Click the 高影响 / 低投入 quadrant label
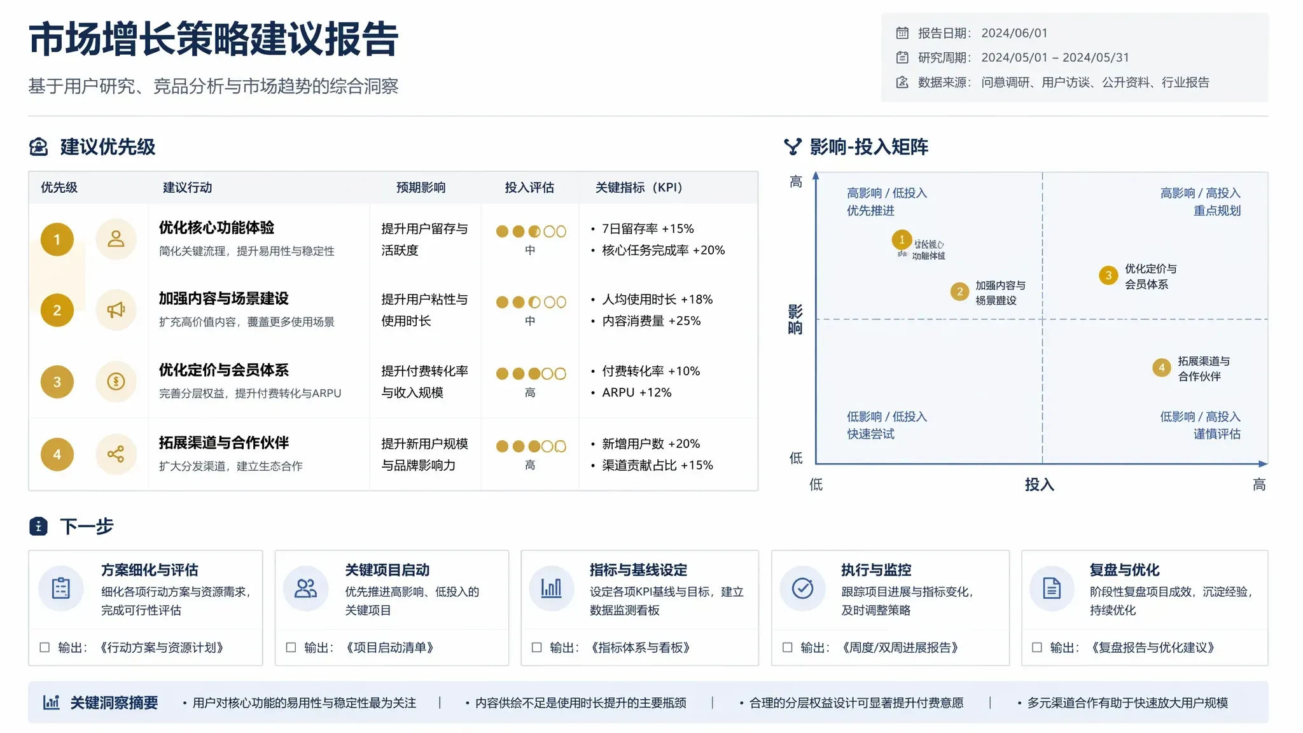The image size is (1303, 733). click(x=887, y=193)
